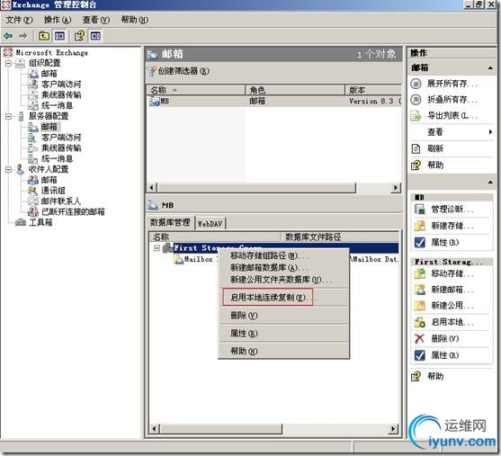Open 邮件联系人 in the tree
Screen dimensions: 501x456
coord(60,201)
